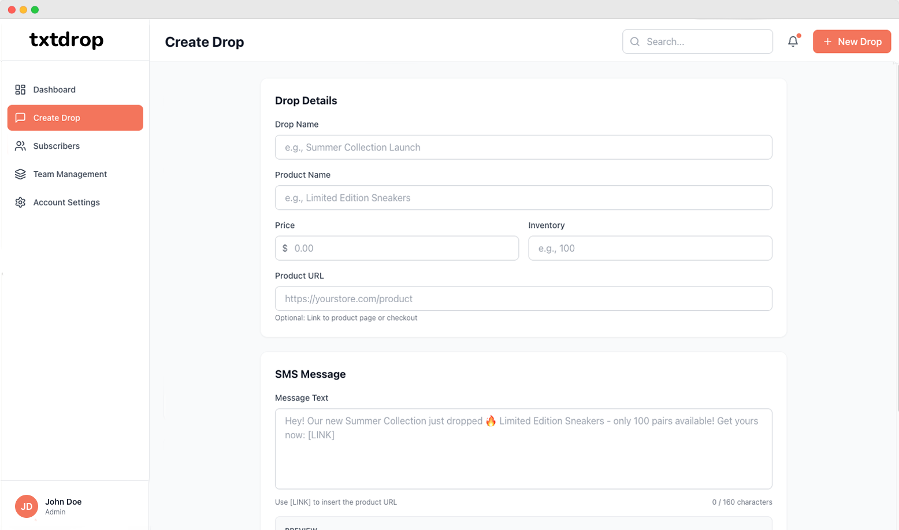Screen dimensions: 899x530
Task: Click the Team Management layers icon
Action: (20, 174)
